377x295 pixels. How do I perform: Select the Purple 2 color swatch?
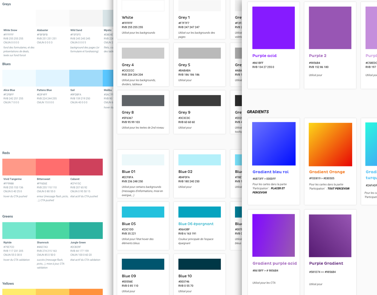330,28
